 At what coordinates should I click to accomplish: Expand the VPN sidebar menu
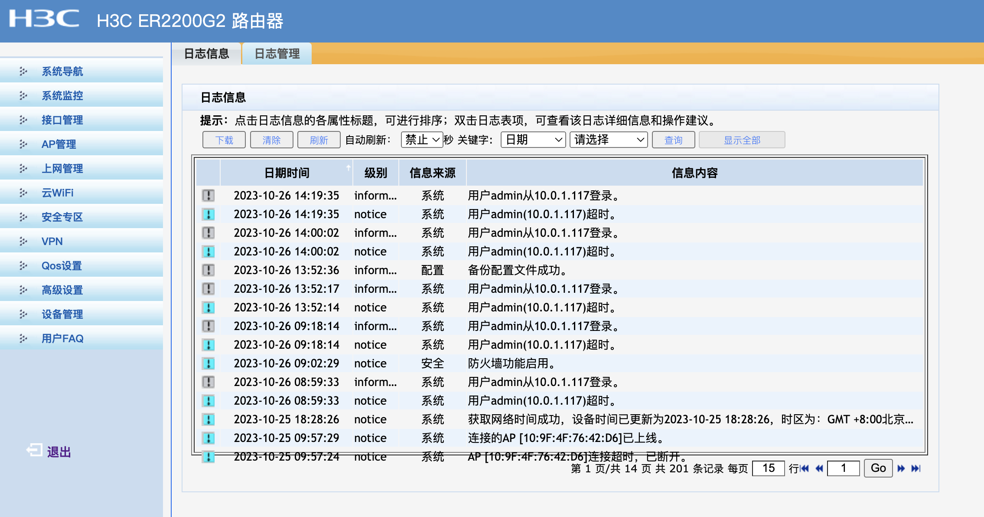[52, 241]
